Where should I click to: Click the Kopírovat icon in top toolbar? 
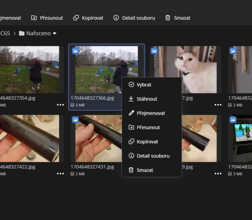[76, 18]
